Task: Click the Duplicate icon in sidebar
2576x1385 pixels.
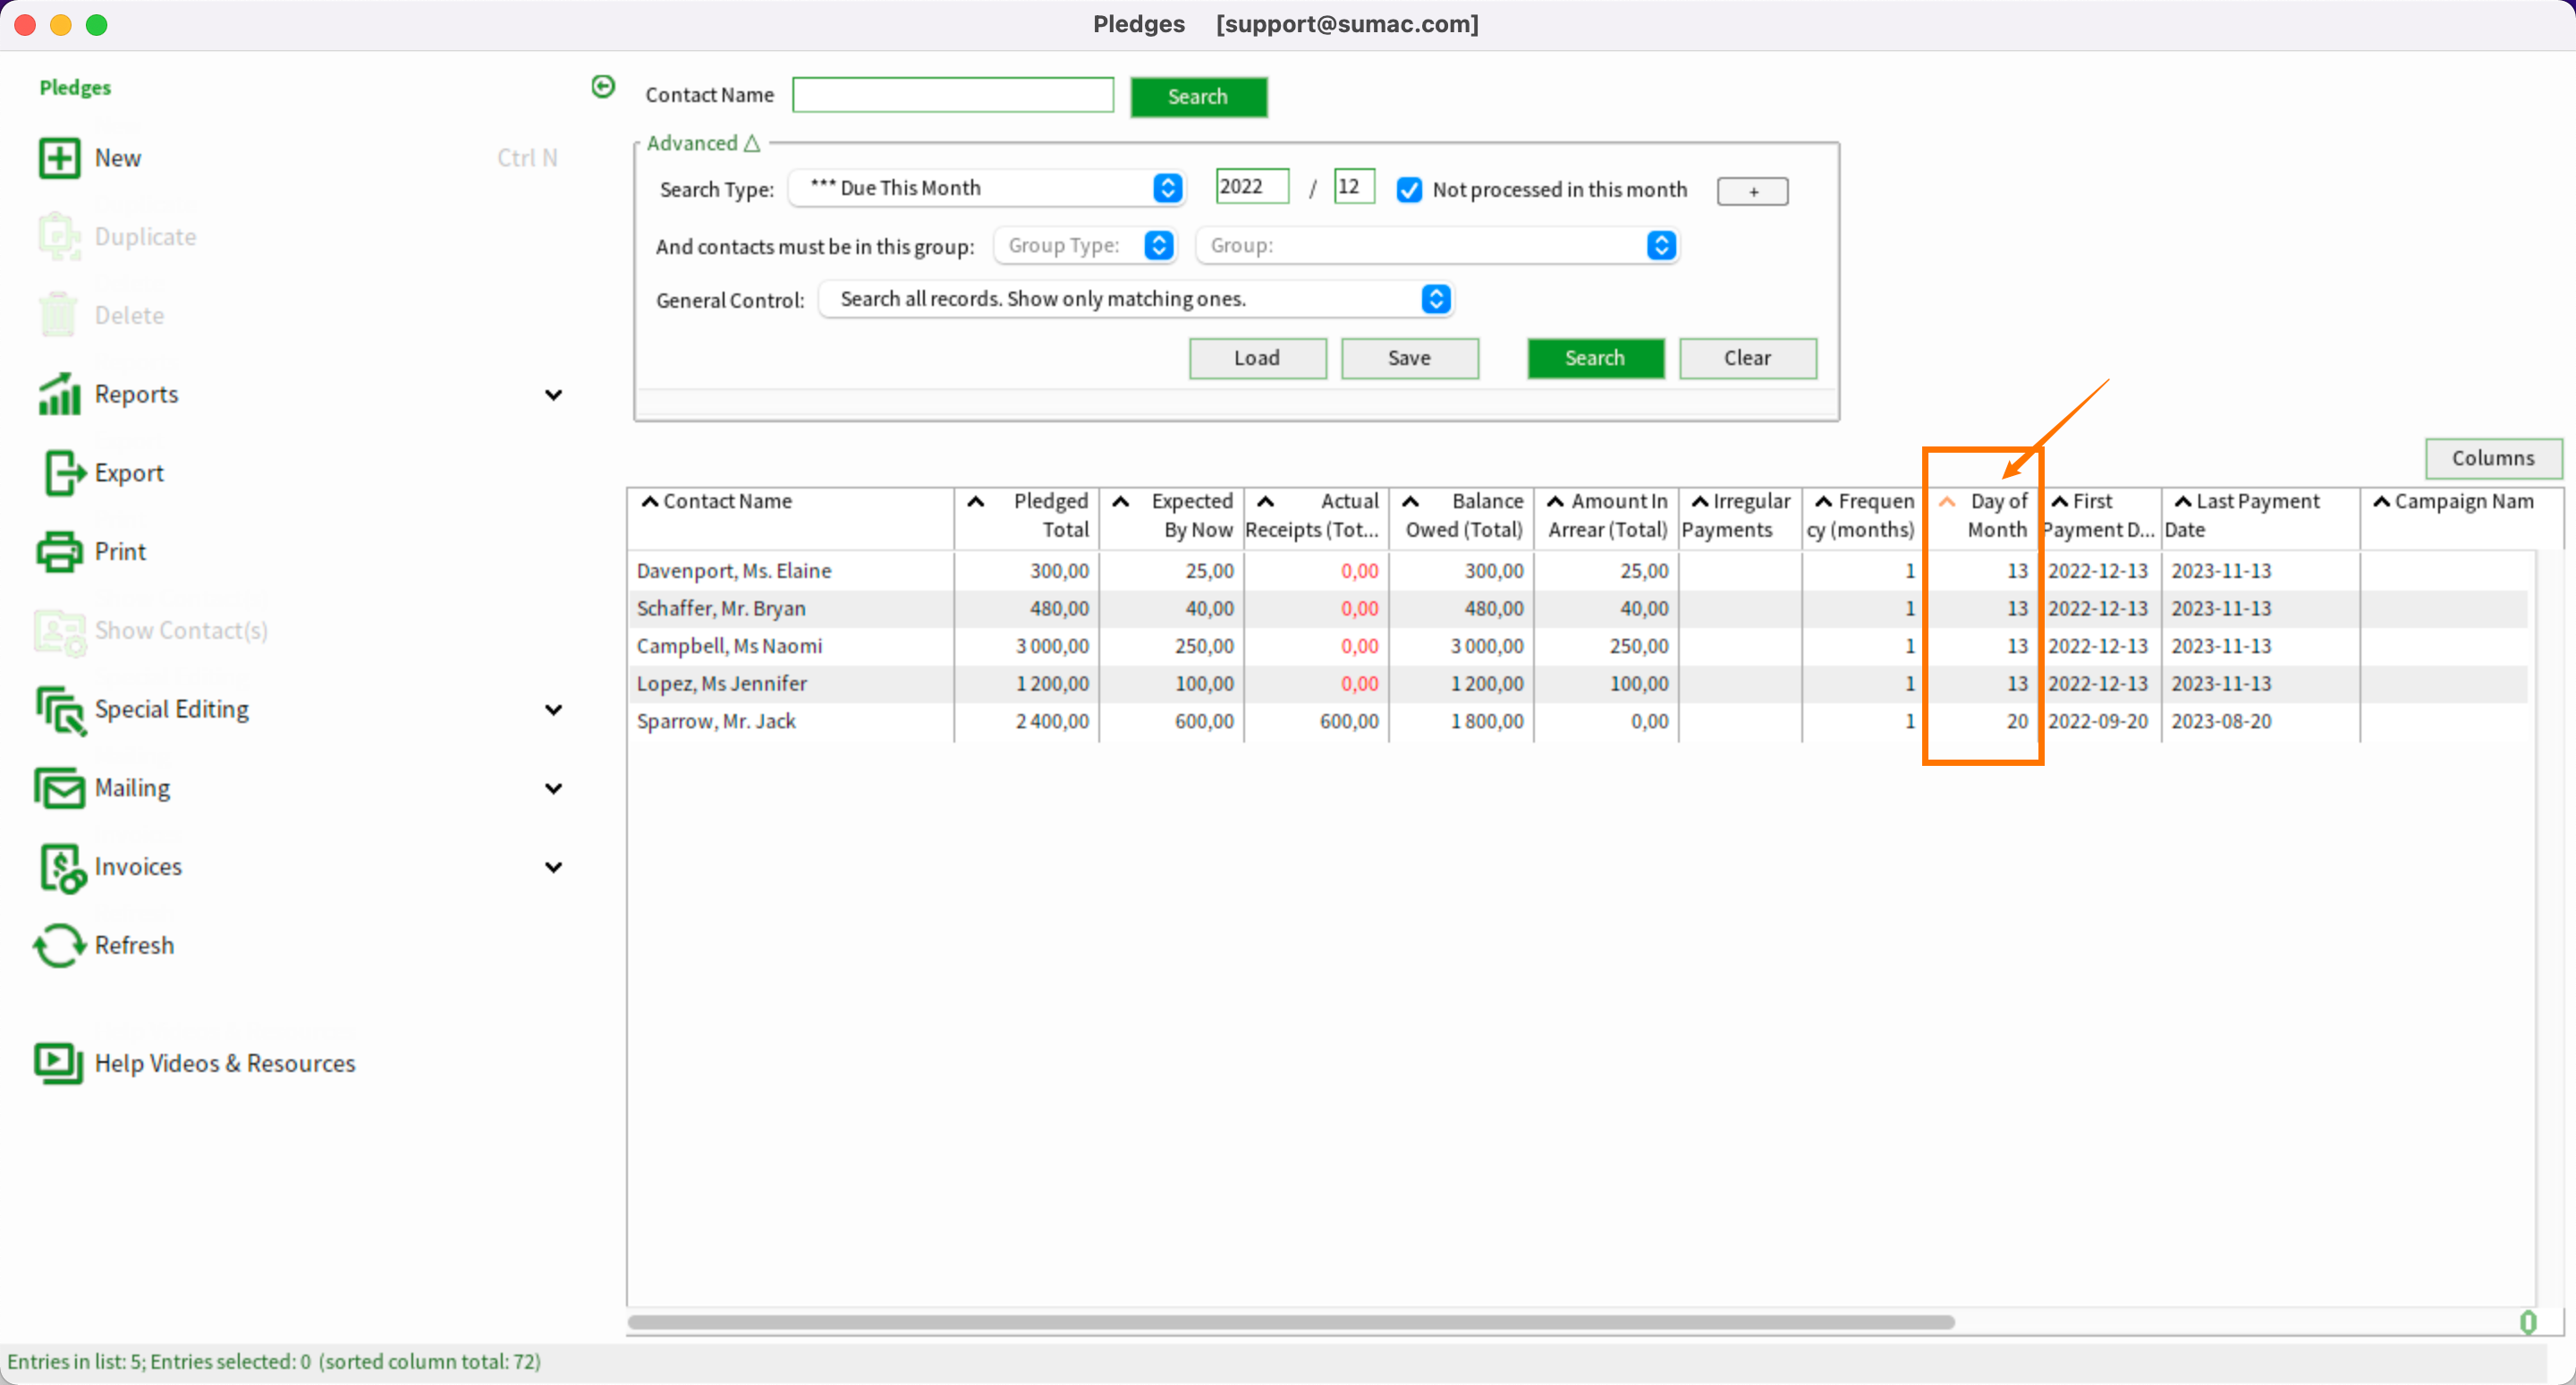Action: click(x=59, y=237)
